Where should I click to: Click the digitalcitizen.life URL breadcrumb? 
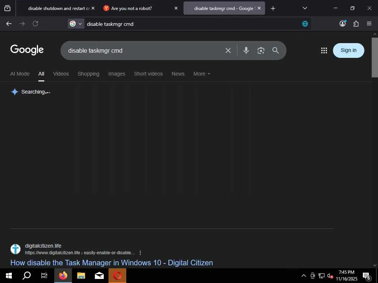tap(80, 253)
